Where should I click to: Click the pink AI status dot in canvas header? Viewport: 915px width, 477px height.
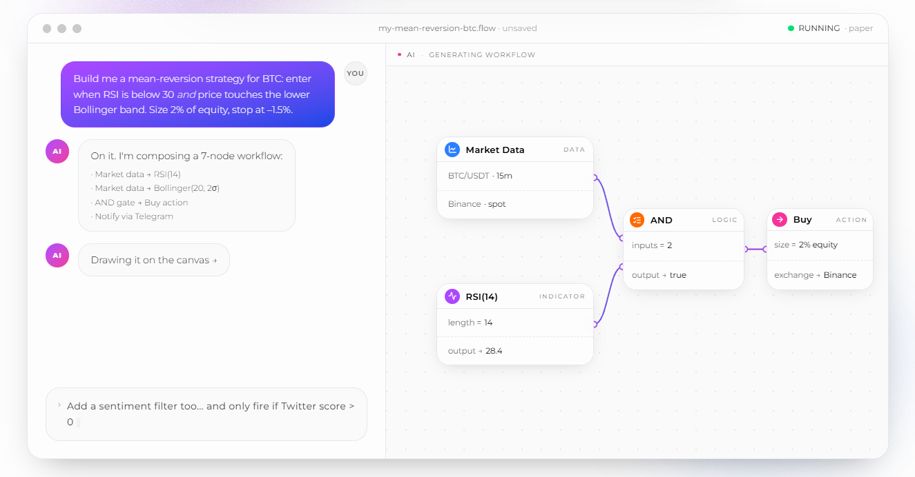(x=399, y=54)
